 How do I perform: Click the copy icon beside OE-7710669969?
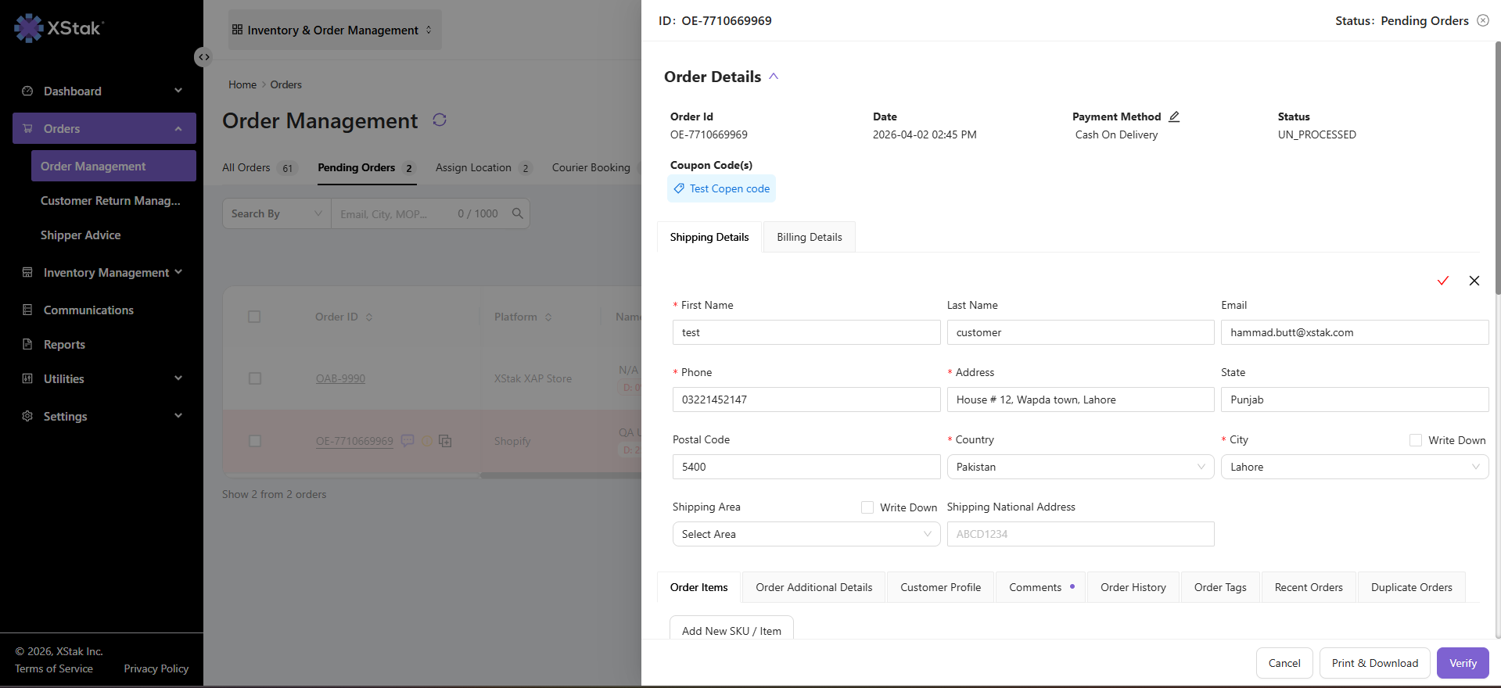tap(445, 441)
